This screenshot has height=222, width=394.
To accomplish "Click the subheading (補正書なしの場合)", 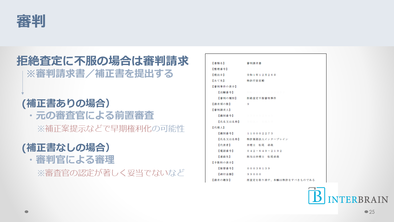I will (66, 148).
